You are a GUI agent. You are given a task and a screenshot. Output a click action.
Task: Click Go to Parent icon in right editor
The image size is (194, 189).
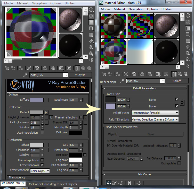pos(180,74)
